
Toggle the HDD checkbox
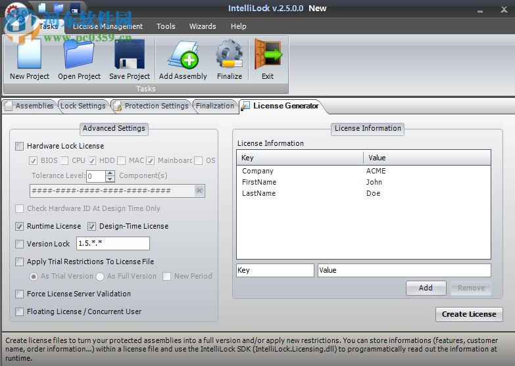92,160
